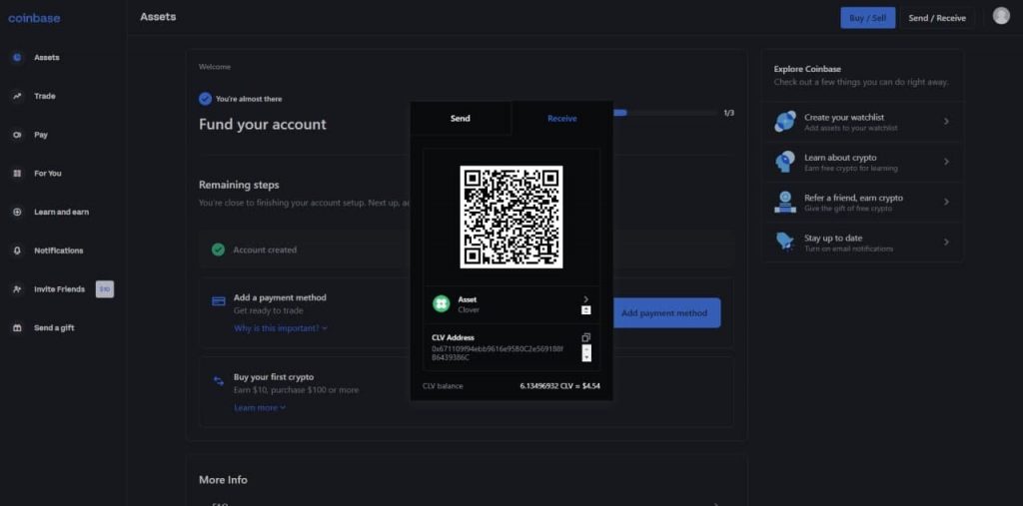Click the stepper below copy icon
The width and height of the screenshot is (1023, 506).
tap(585, 352)
